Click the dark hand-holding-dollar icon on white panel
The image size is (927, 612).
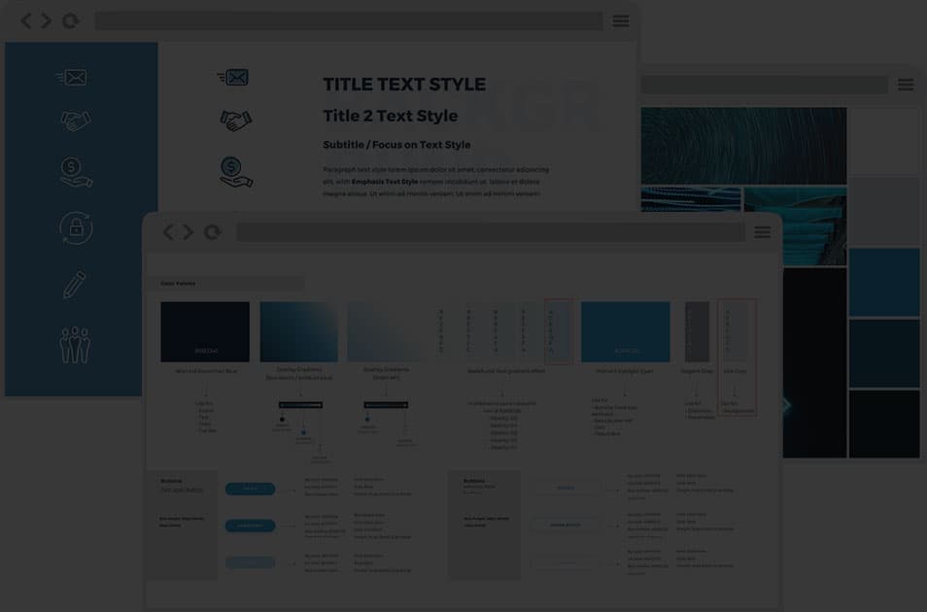point(235,172)
